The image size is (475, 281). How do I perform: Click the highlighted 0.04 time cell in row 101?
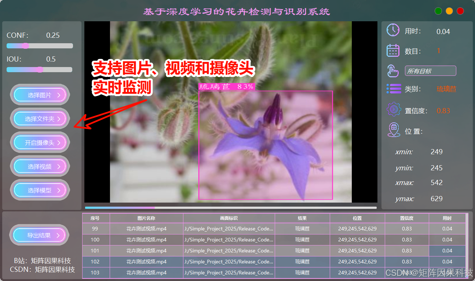[x=447, y=251]
